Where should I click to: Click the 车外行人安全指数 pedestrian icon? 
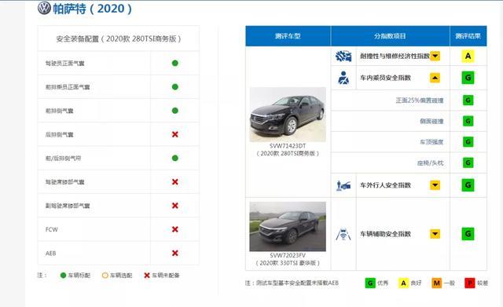pyautogui.click(x=343, y=185)
